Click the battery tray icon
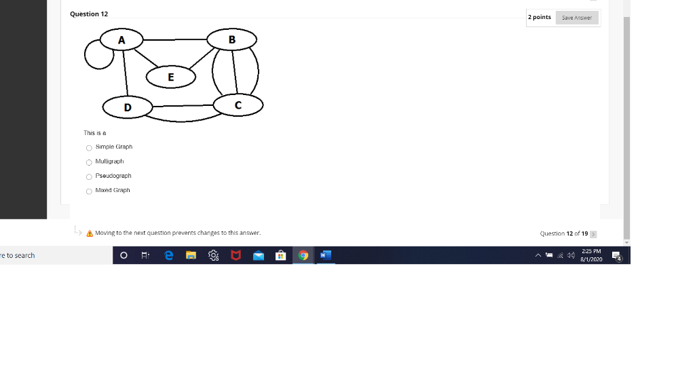Screen dimensions: 695x391 pyautogui.click(x=549, y=255)
